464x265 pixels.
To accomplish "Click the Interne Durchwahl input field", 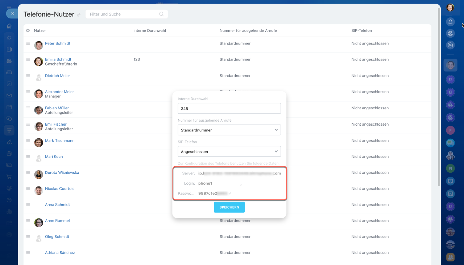I will 229,109.
